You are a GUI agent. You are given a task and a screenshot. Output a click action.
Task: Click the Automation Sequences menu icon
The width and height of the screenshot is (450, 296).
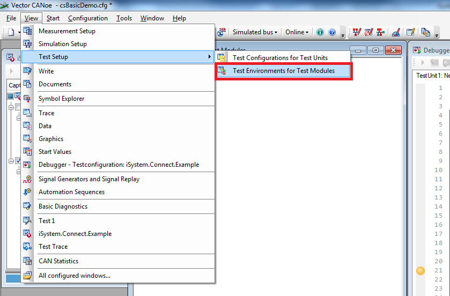click(x=27, y=192)
